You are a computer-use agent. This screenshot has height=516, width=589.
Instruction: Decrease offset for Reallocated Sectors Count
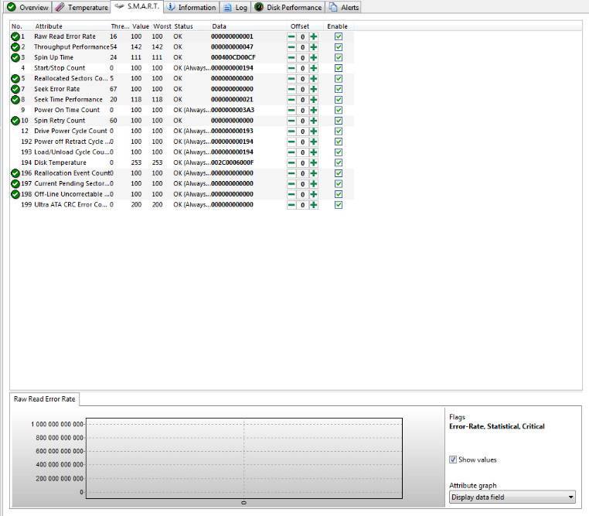291,79
